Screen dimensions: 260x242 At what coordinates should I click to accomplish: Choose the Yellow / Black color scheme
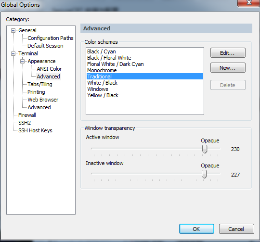[x=145, y=95]
